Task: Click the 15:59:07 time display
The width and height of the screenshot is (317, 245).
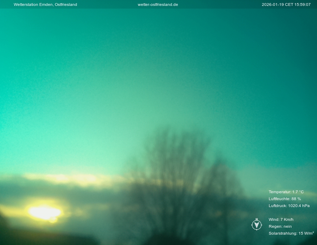Action: tap(303, 4)
